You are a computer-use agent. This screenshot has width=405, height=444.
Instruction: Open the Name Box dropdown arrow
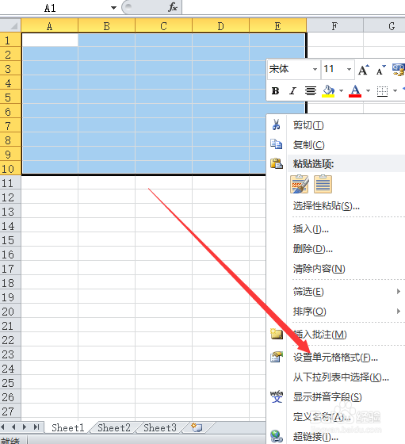[113, 8]
